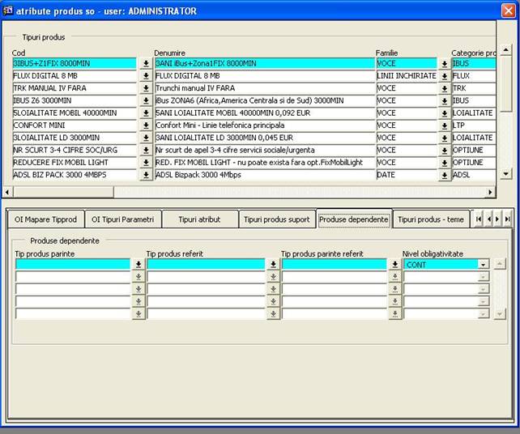Image resolution: width=520 pixels, height=434 pixels.
Task: Open value list beside Cod 'CONFORT MINI'
Action: point(146,126)
